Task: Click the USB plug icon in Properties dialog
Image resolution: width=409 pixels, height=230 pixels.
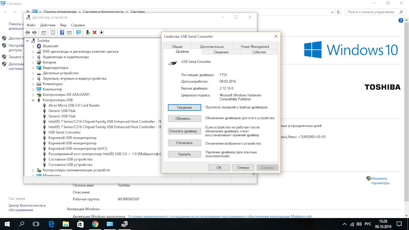Action: [173, 63]
